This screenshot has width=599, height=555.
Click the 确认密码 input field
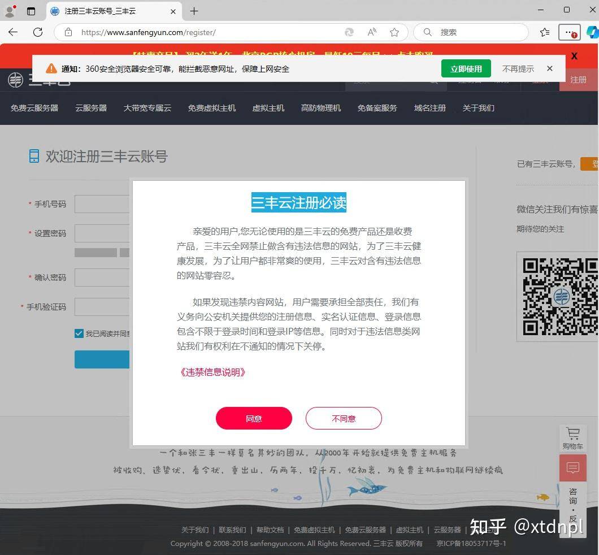(102, 277)
